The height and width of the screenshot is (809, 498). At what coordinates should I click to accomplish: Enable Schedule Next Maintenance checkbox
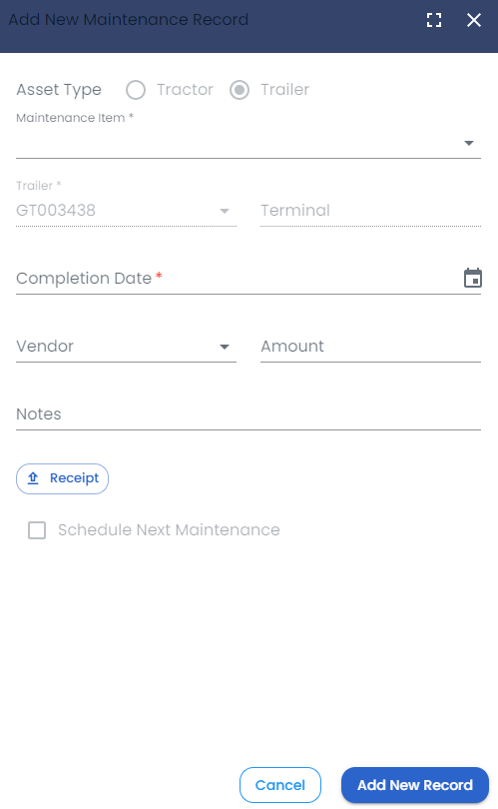[x=37, y=530]
